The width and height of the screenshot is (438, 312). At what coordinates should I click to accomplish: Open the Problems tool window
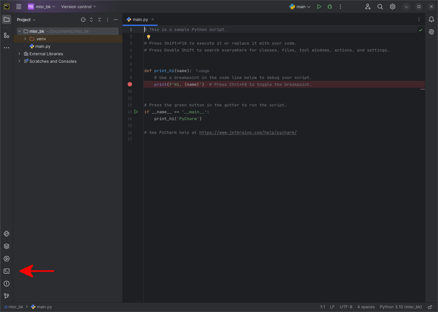(6, 284)
